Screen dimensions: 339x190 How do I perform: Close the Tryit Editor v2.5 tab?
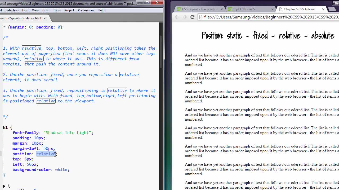273,9
